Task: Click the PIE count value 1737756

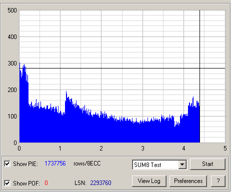Action: click(x=55, y=163)
